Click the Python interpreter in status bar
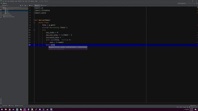198x111 pixels. click(194, 107)
